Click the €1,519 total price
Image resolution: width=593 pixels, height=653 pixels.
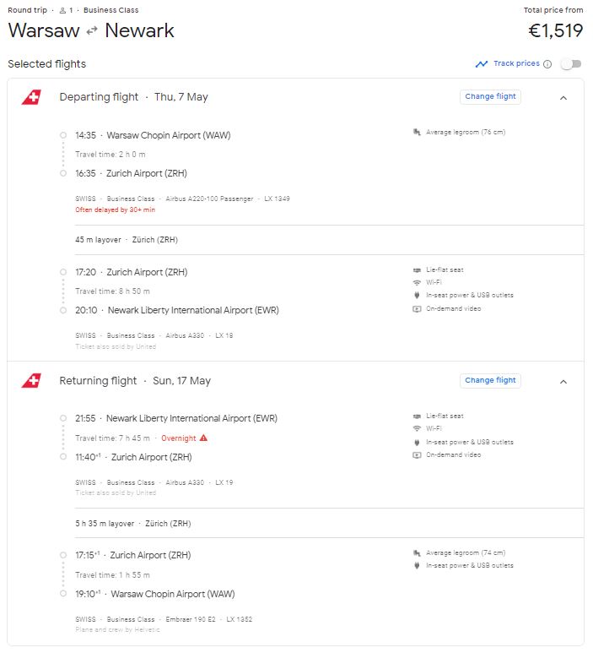pyautogui.click(x=555, y=31)
